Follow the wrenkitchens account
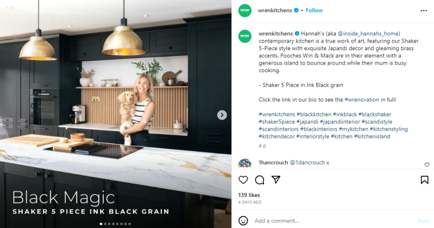The image size is (434, 228). [314, 10]
